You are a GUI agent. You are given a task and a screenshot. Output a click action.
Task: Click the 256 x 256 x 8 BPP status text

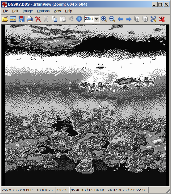coord(17,190)
